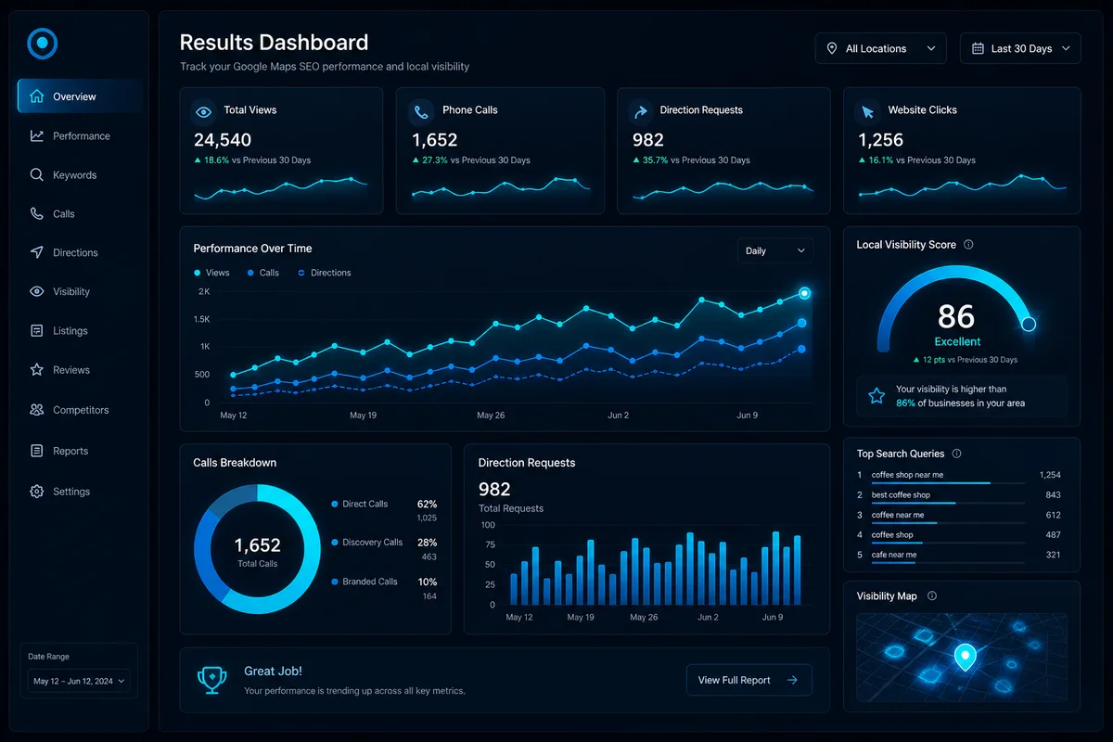The width and height of the screenshot is (1113, 742).
Task: Click the star icon in visibility note
Action: click(876, 396)
